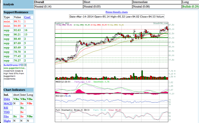Click the Neutral (0.14) Overall analysis cell
This screenshot has height=123, width=199.
point(58,7)
